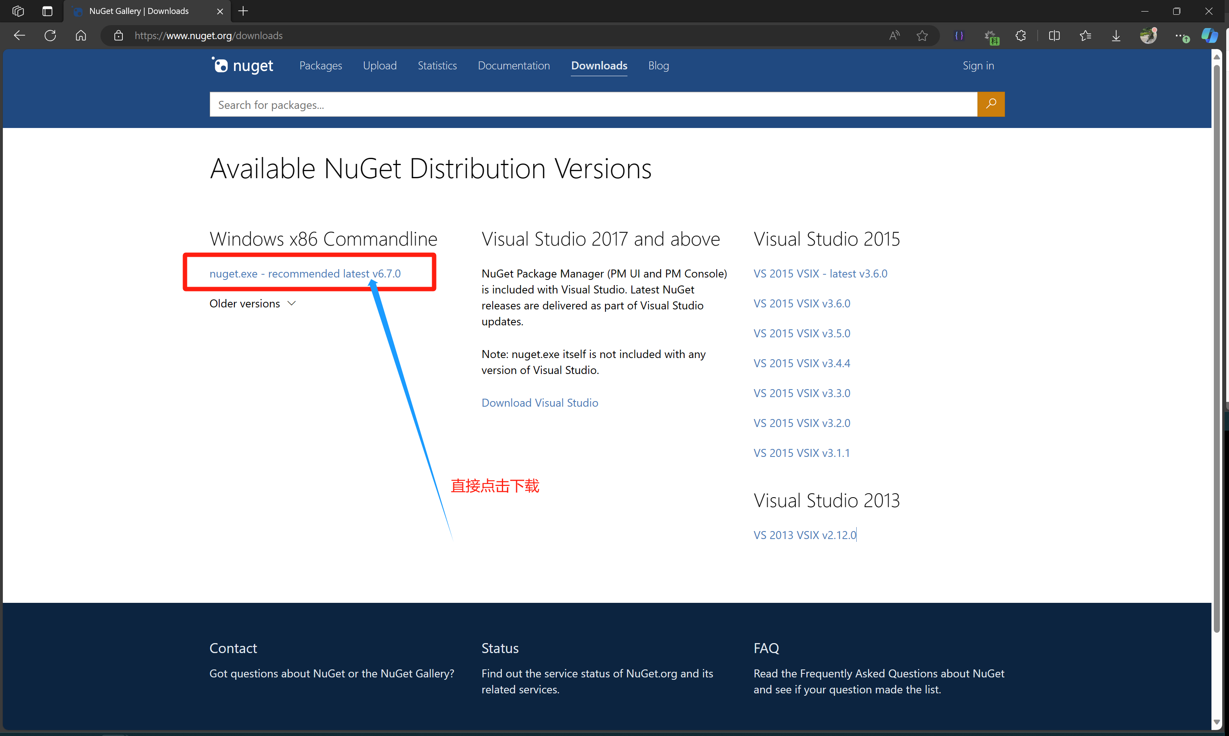Click Sign in link

(x=978, y=65)
